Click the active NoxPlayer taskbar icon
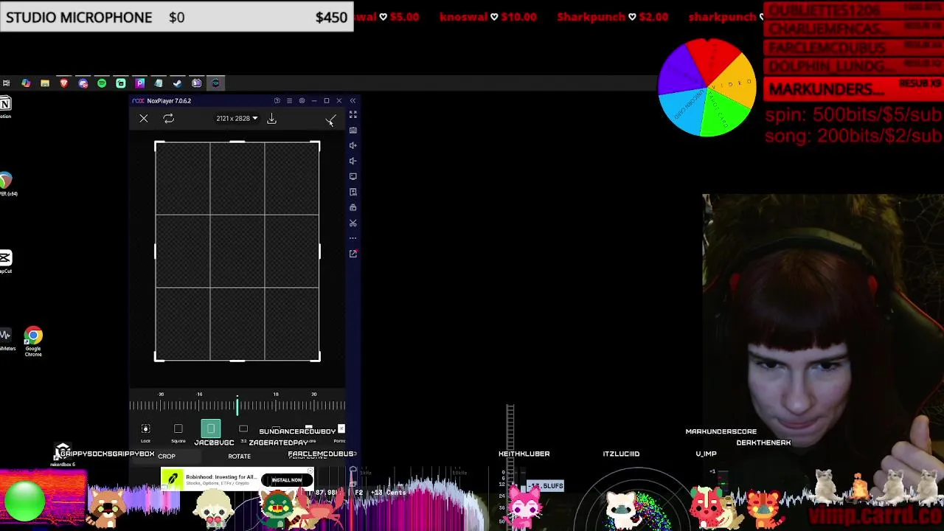The image size is (944, 531). (x=215, y=83)
